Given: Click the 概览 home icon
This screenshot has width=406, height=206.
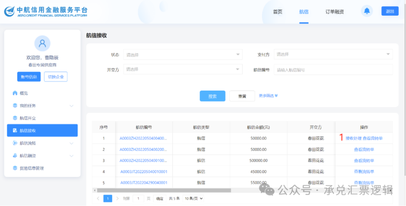Looking at the screenshot, I should tap(15, 93).
